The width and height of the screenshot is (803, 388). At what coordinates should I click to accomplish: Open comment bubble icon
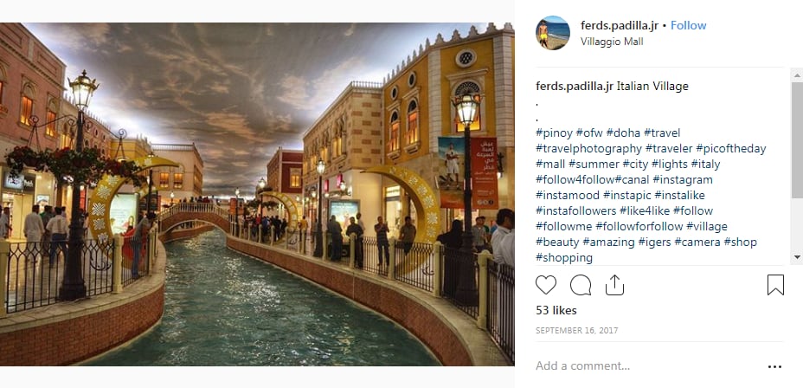tap(581, 285)
